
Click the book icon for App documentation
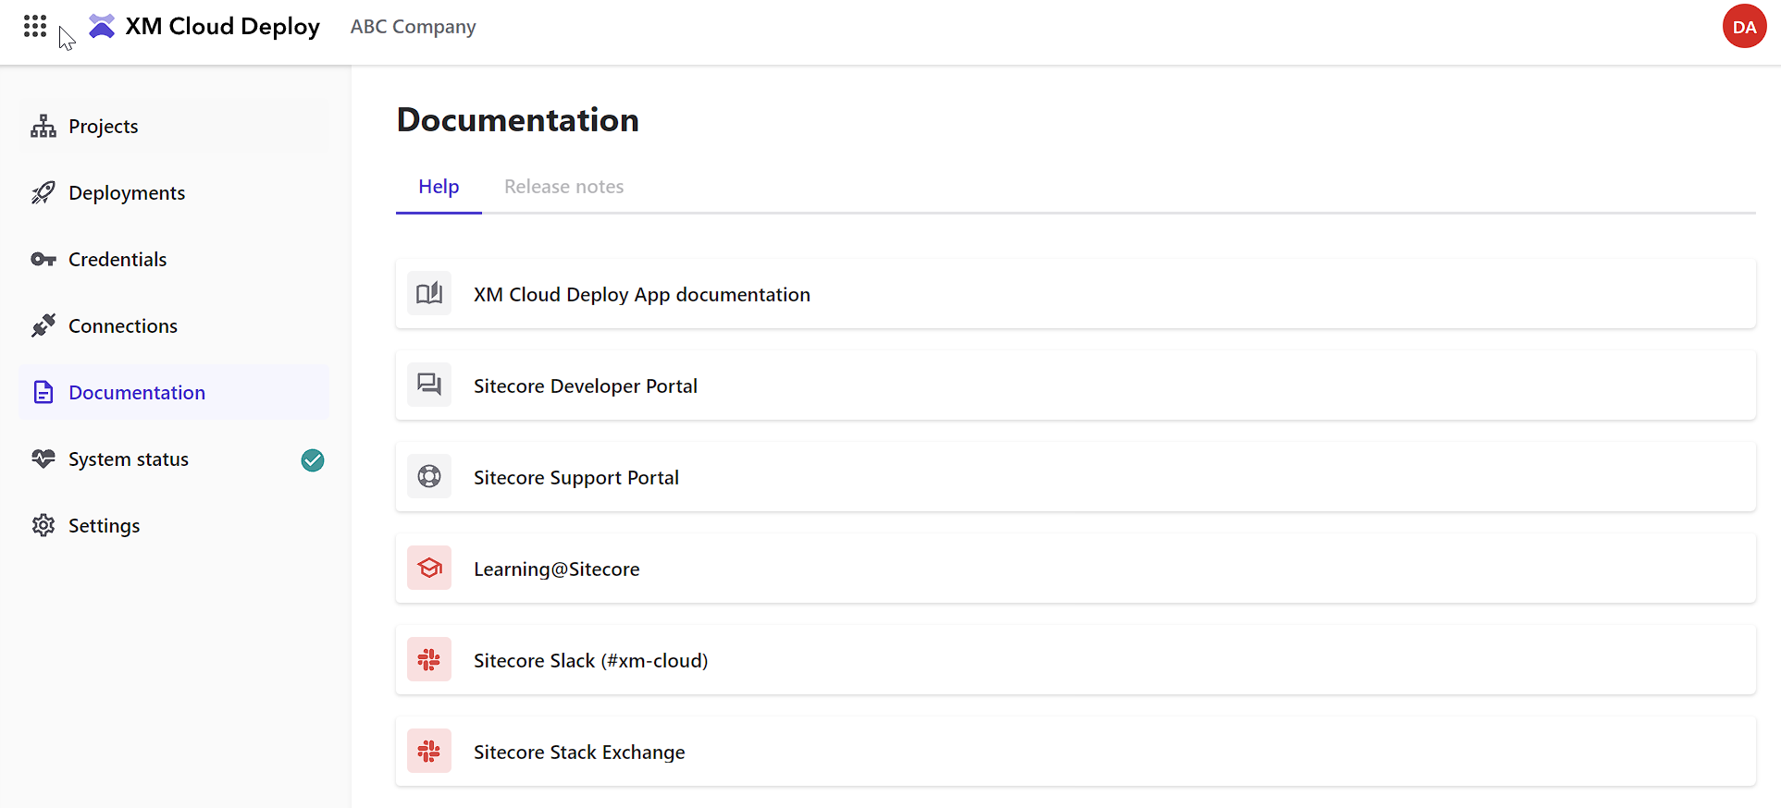pos(429,294)
